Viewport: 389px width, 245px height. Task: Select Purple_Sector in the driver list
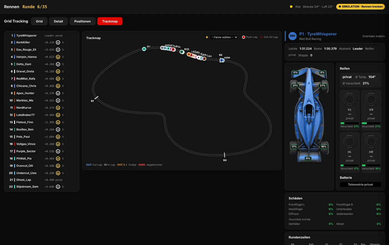click(x=42, y=151)
